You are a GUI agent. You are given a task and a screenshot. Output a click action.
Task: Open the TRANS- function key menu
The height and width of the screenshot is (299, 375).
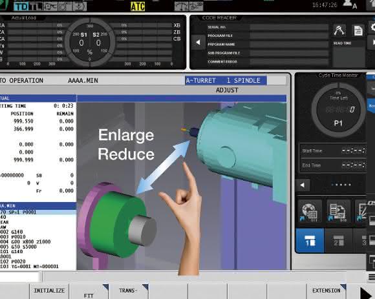coord(128,291)
